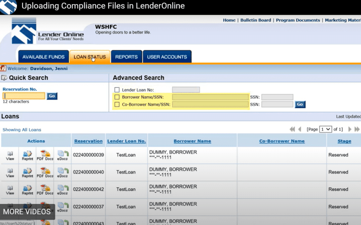
Task: Click Reserved stage for reservation 022400000040
Action: point(338,172)
